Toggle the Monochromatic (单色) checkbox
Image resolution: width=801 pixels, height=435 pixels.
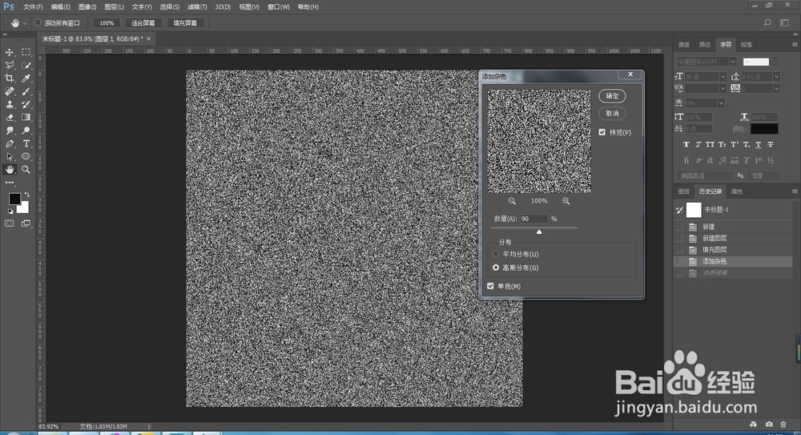click(x=490, y=286)
